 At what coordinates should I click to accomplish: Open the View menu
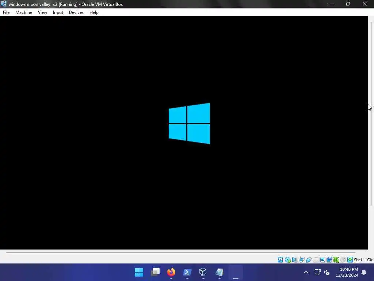[x=42, y=12]
